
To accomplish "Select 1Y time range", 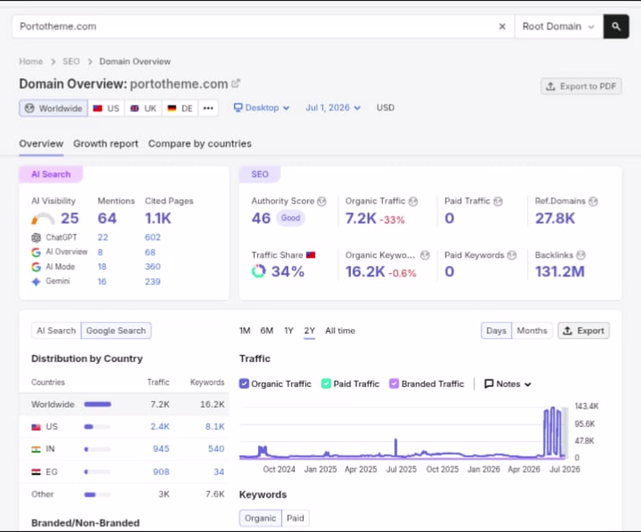I will (288, 330).
